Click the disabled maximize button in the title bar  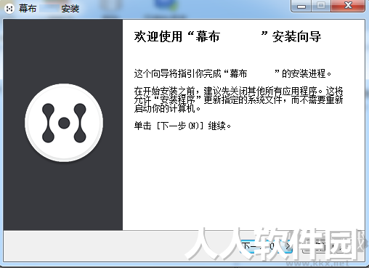tap(321, 6)
